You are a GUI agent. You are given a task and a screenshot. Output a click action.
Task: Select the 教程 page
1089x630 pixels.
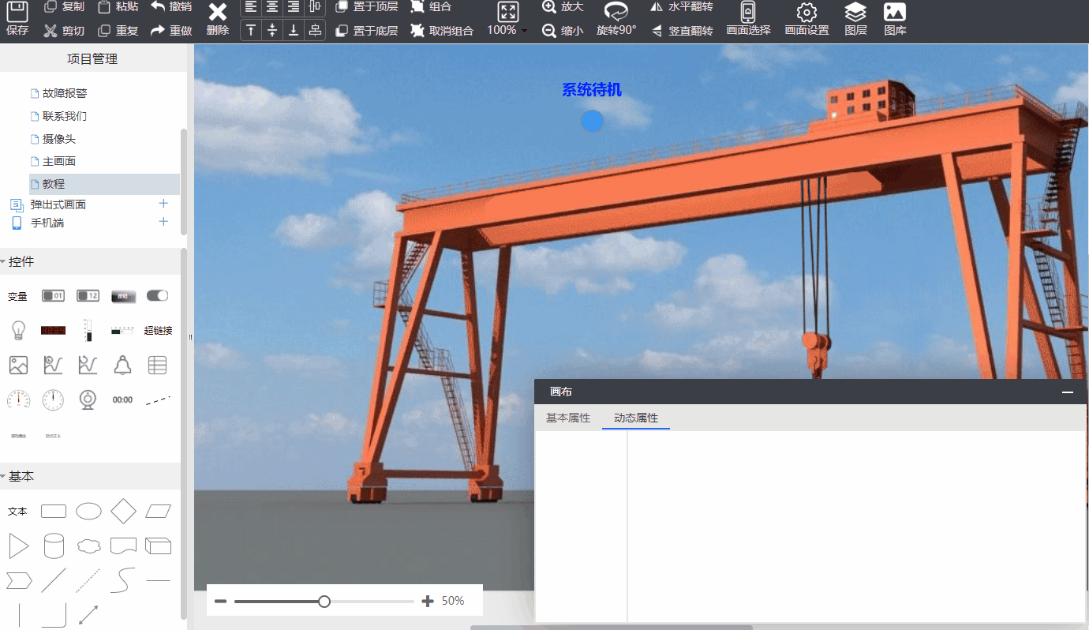click(104, 184)
